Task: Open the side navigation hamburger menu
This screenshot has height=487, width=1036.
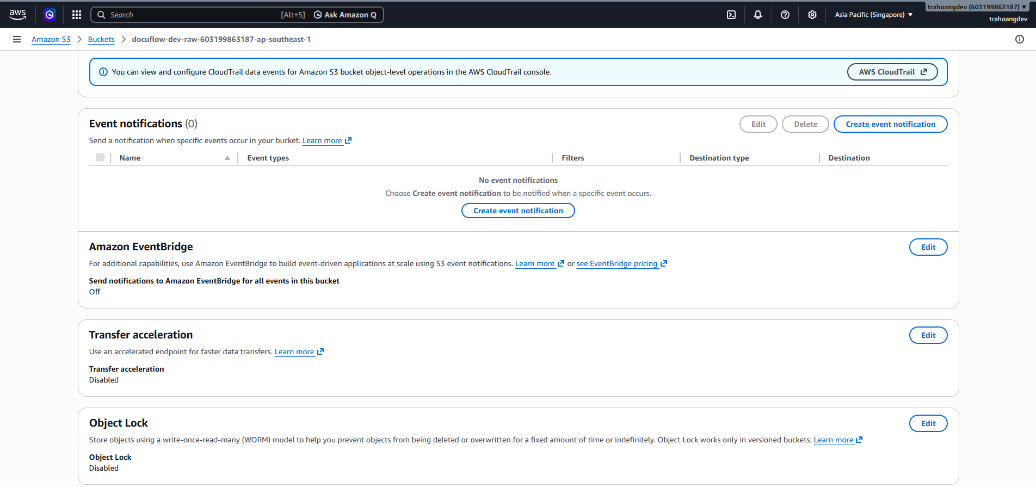Action: (17, 39)
